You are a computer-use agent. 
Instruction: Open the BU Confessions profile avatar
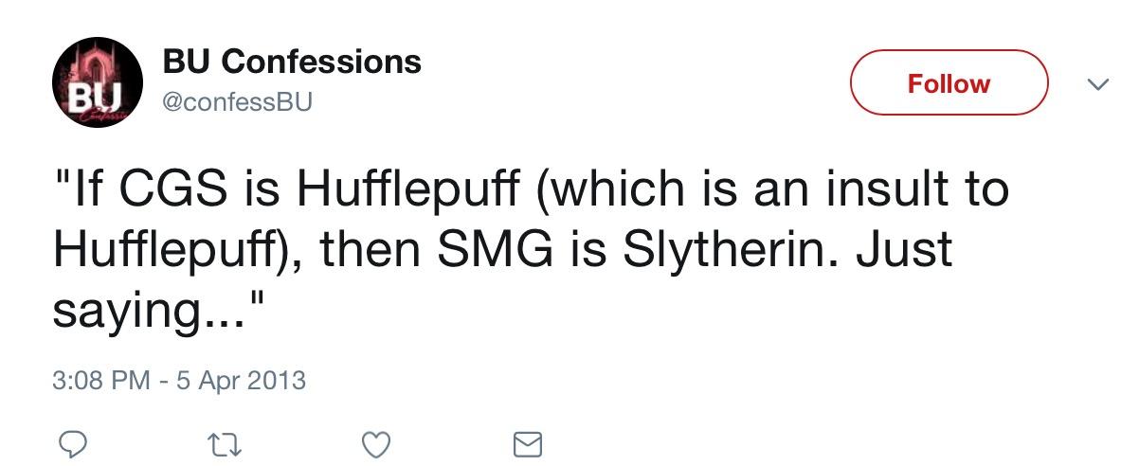pos(95,83)
